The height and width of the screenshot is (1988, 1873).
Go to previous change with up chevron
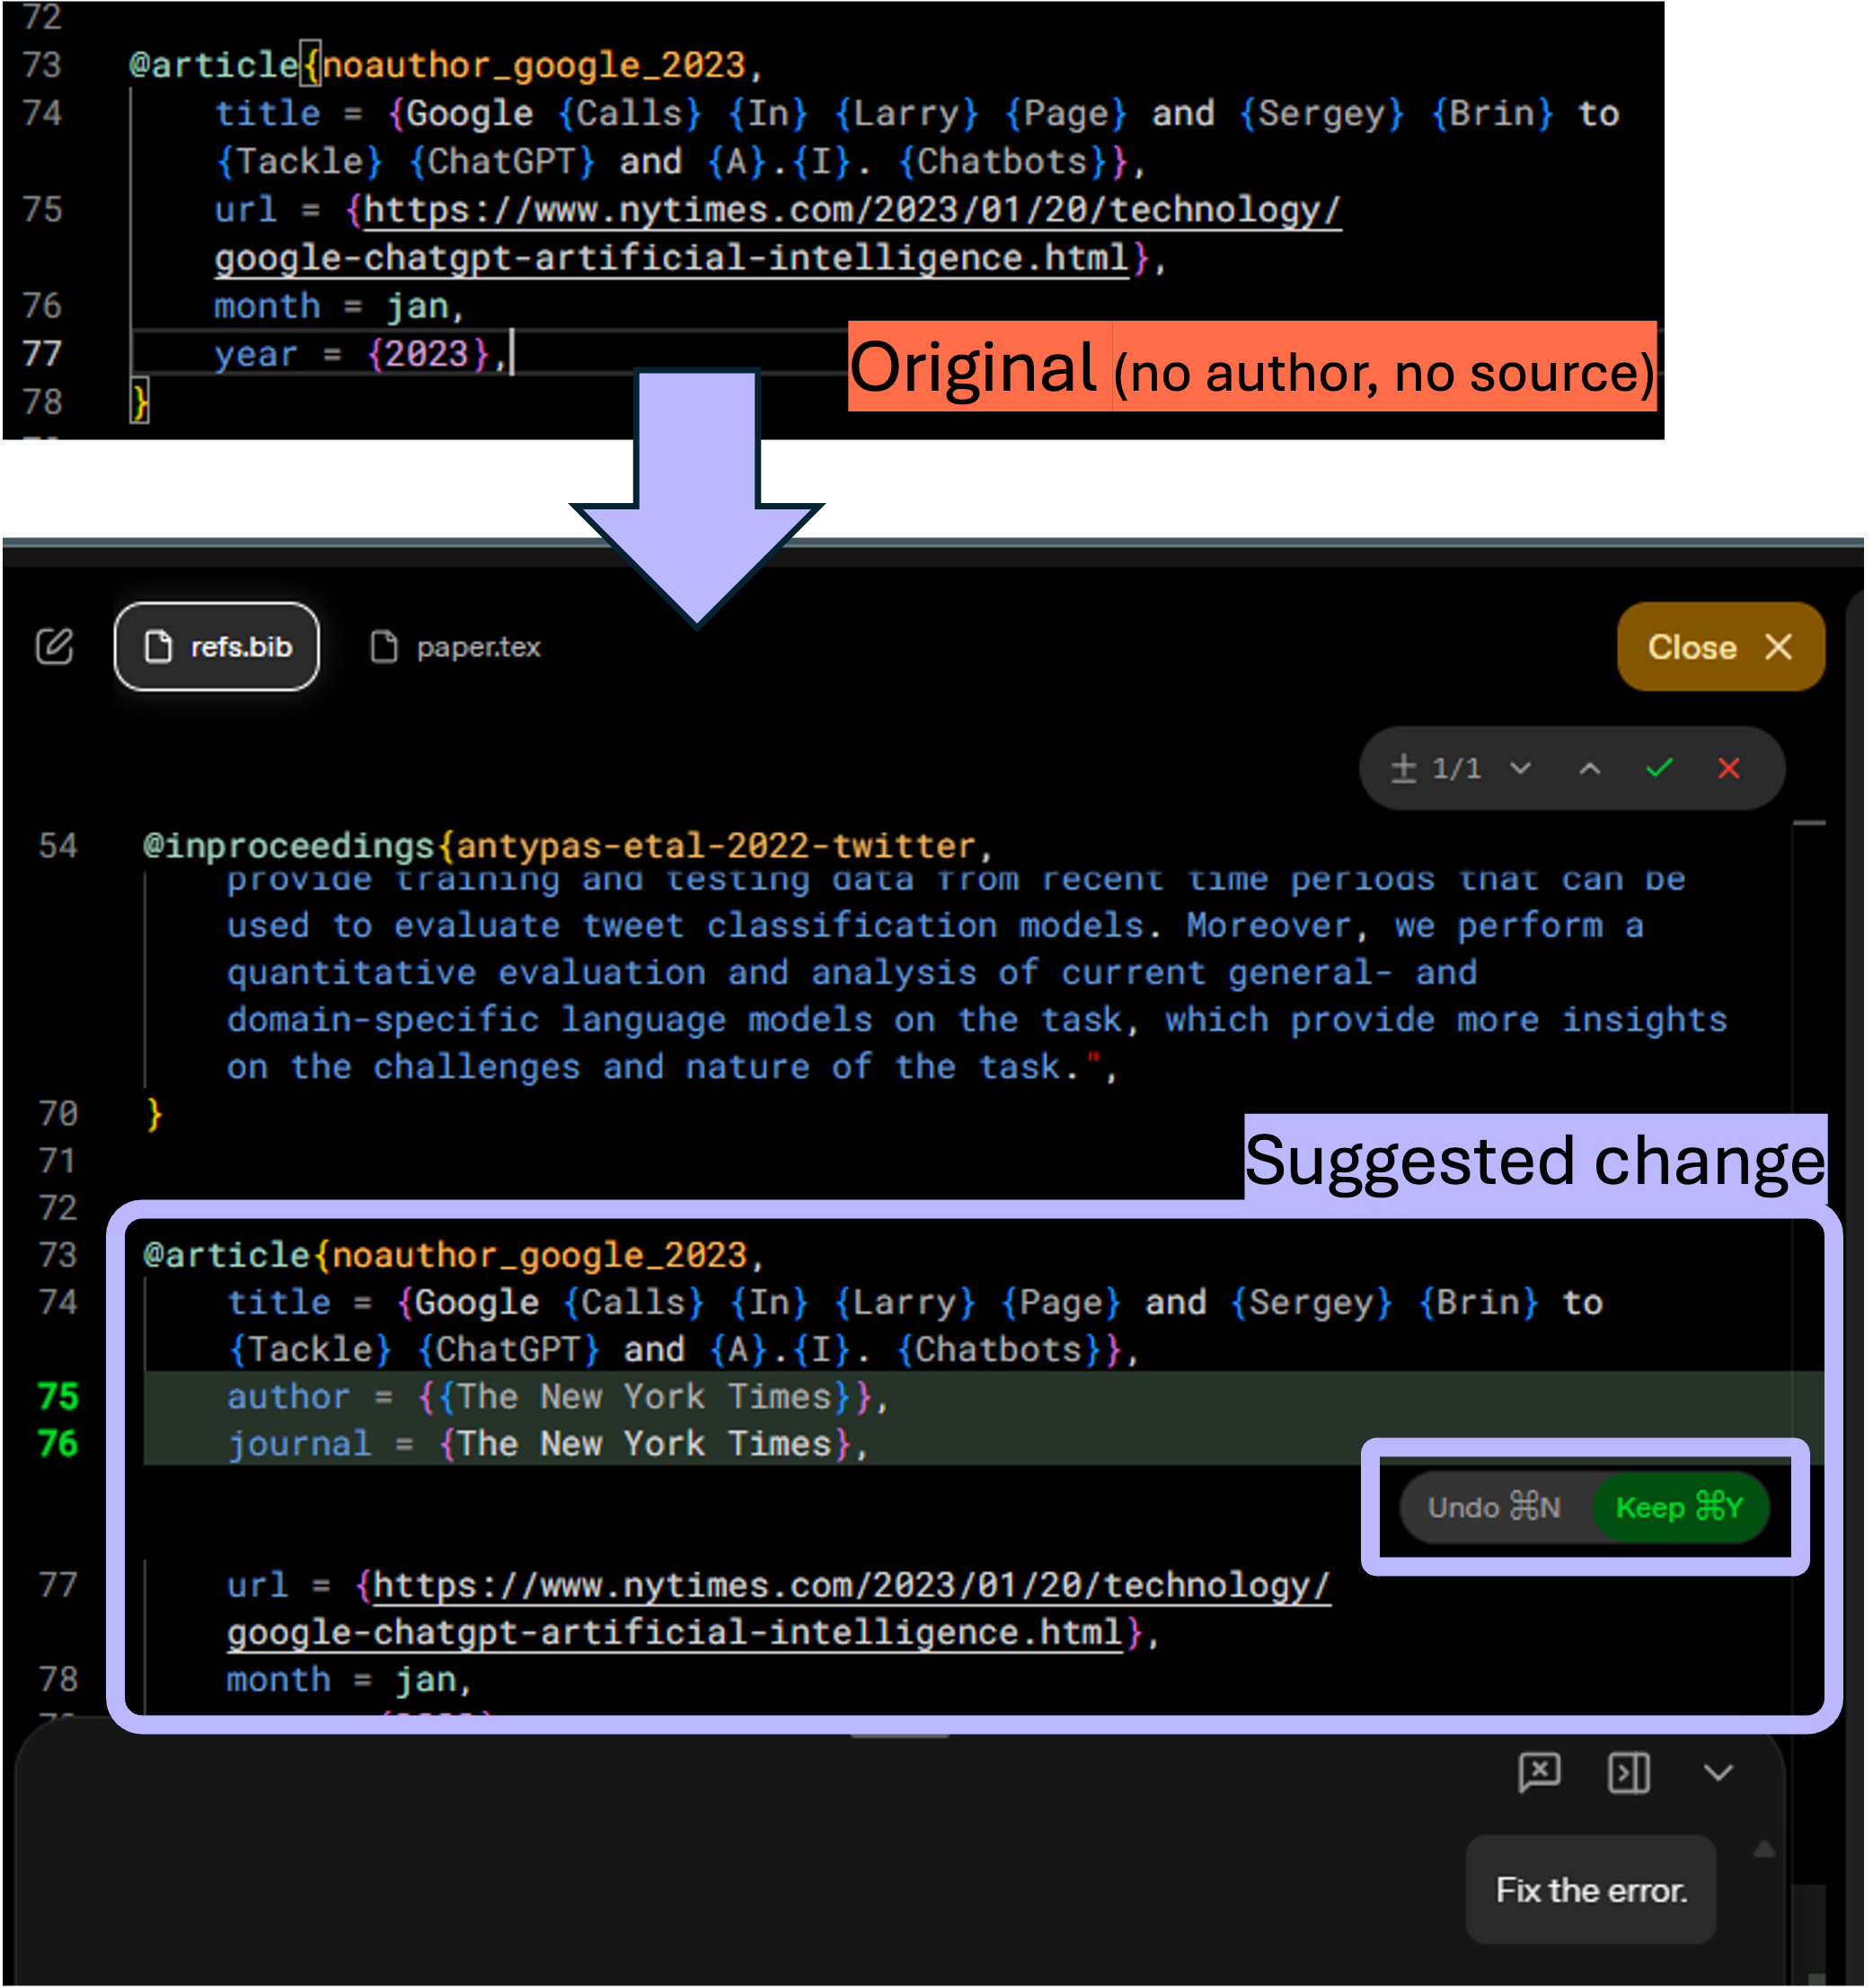1589,768
